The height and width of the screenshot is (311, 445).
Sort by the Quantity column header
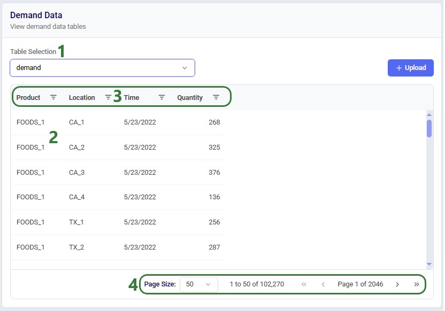190,98
